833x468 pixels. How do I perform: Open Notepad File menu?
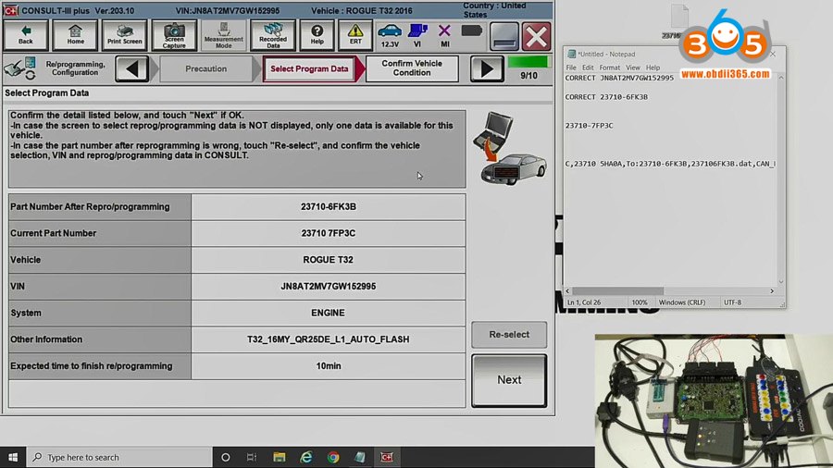point(571,68)
